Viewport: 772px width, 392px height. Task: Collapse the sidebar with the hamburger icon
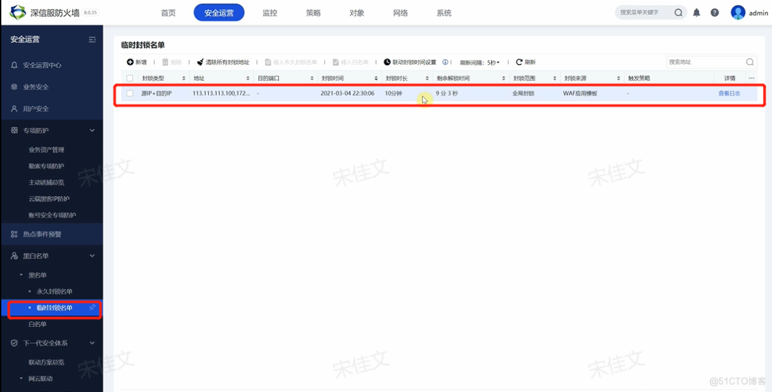pos(91,39)
